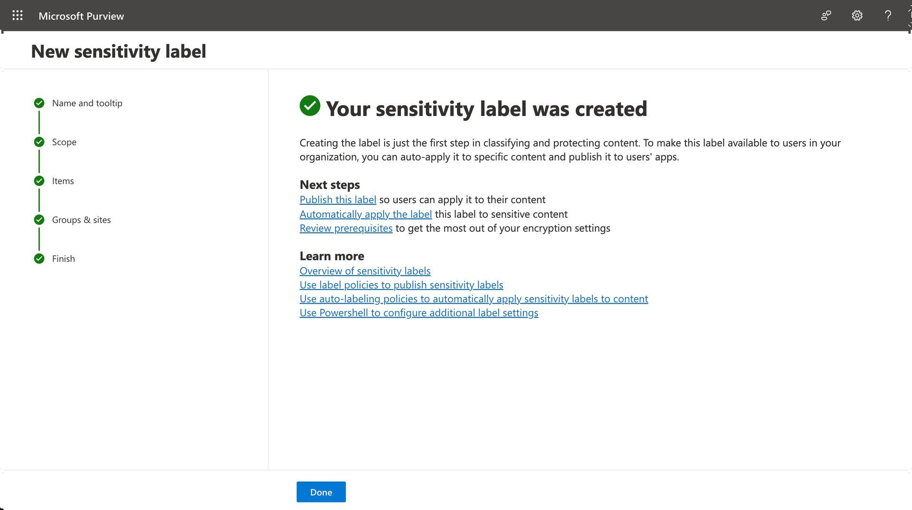
Task: Click the checkmark icon beside Groups & sites
Action: click(39, 220)
